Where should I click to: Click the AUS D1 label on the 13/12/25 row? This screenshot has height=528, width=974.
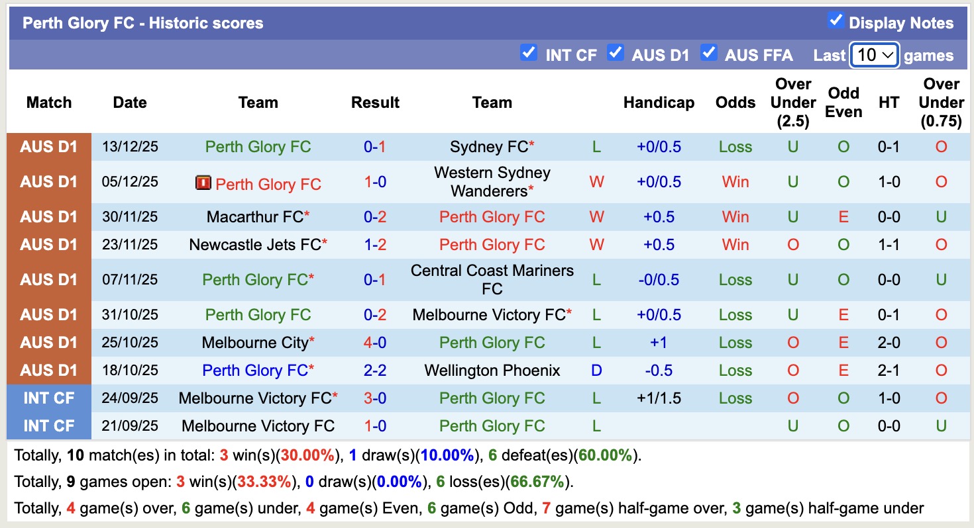pyautogui.click(x=49, y=147)
